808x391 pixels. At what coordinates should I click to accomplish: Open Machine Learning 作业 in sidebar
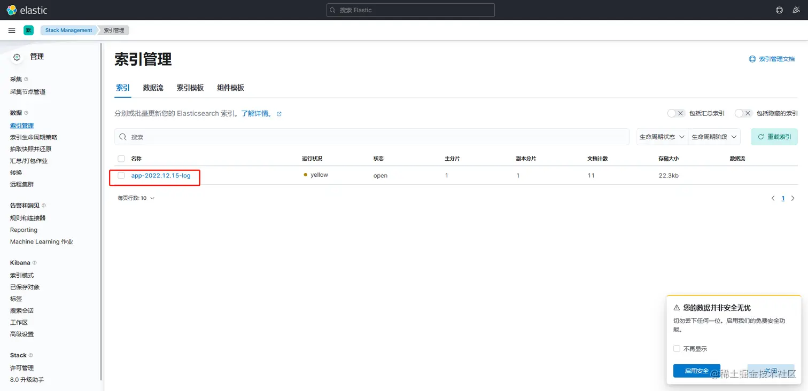point(42,241)
